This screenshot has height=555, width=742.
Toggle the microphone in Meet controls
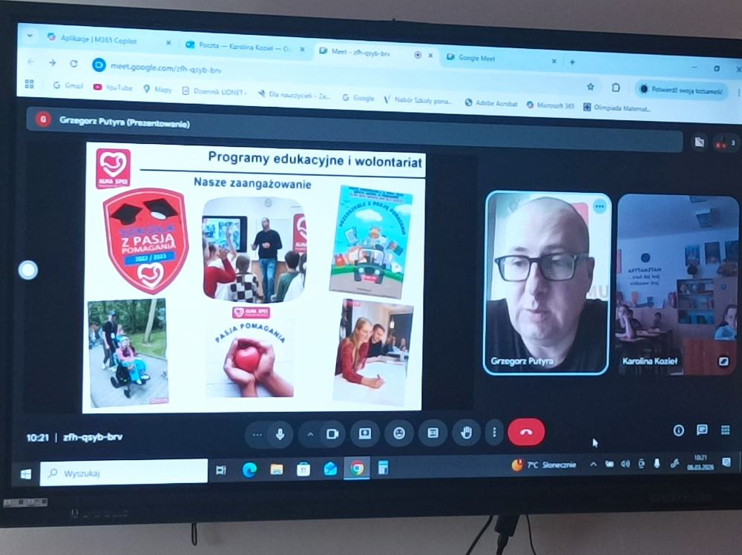280,434
